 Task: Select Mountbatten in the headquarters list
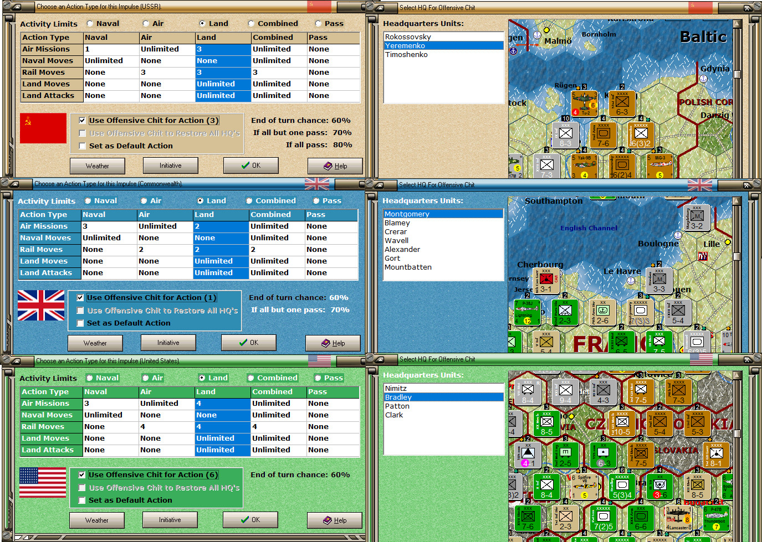(443, 267)
